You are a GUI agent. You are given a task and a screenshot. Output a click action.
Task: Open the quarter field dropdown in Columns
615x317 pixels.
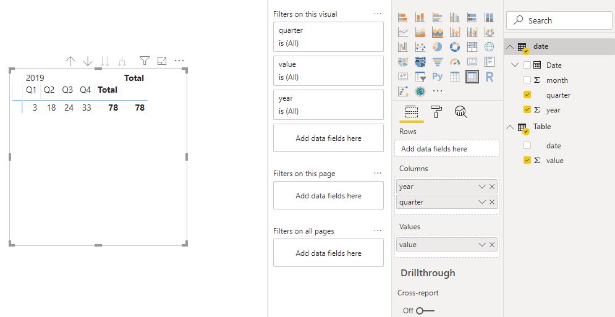[x=482, y=203]
